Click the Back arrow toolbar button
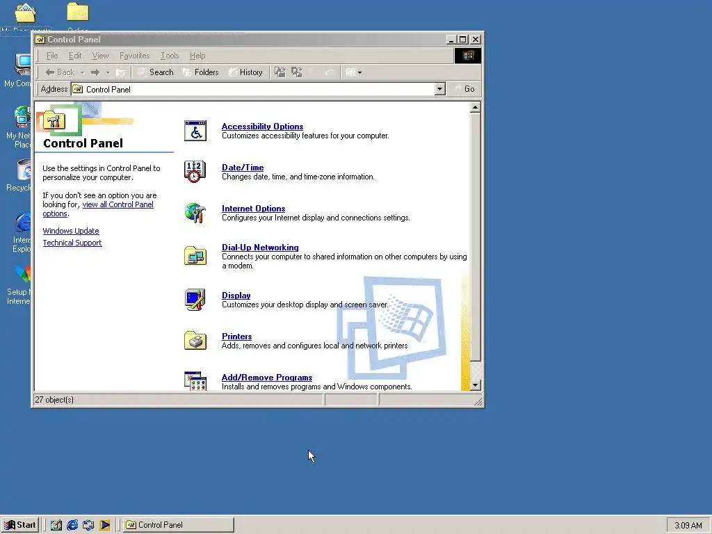 (60, 72)
